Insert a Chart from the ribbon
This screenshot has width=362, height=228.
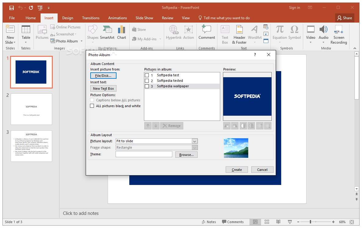[121, 32]
